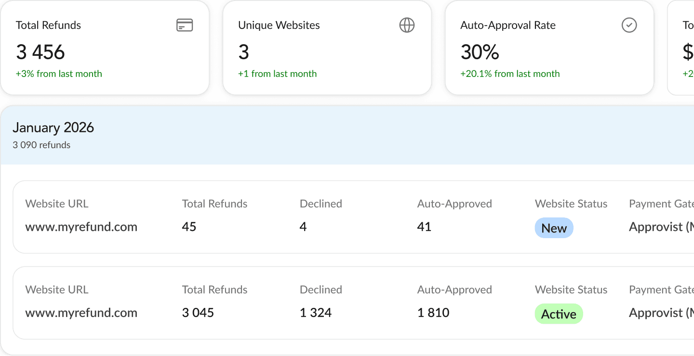Screen dimensions: 694x356
Task: Click the Auto-Approved value 41
Action: click(x=425, y=227)
